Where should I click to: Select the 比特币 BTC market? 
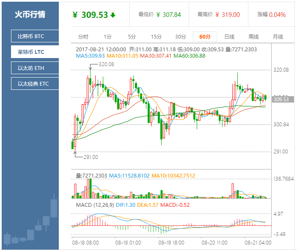35,36
